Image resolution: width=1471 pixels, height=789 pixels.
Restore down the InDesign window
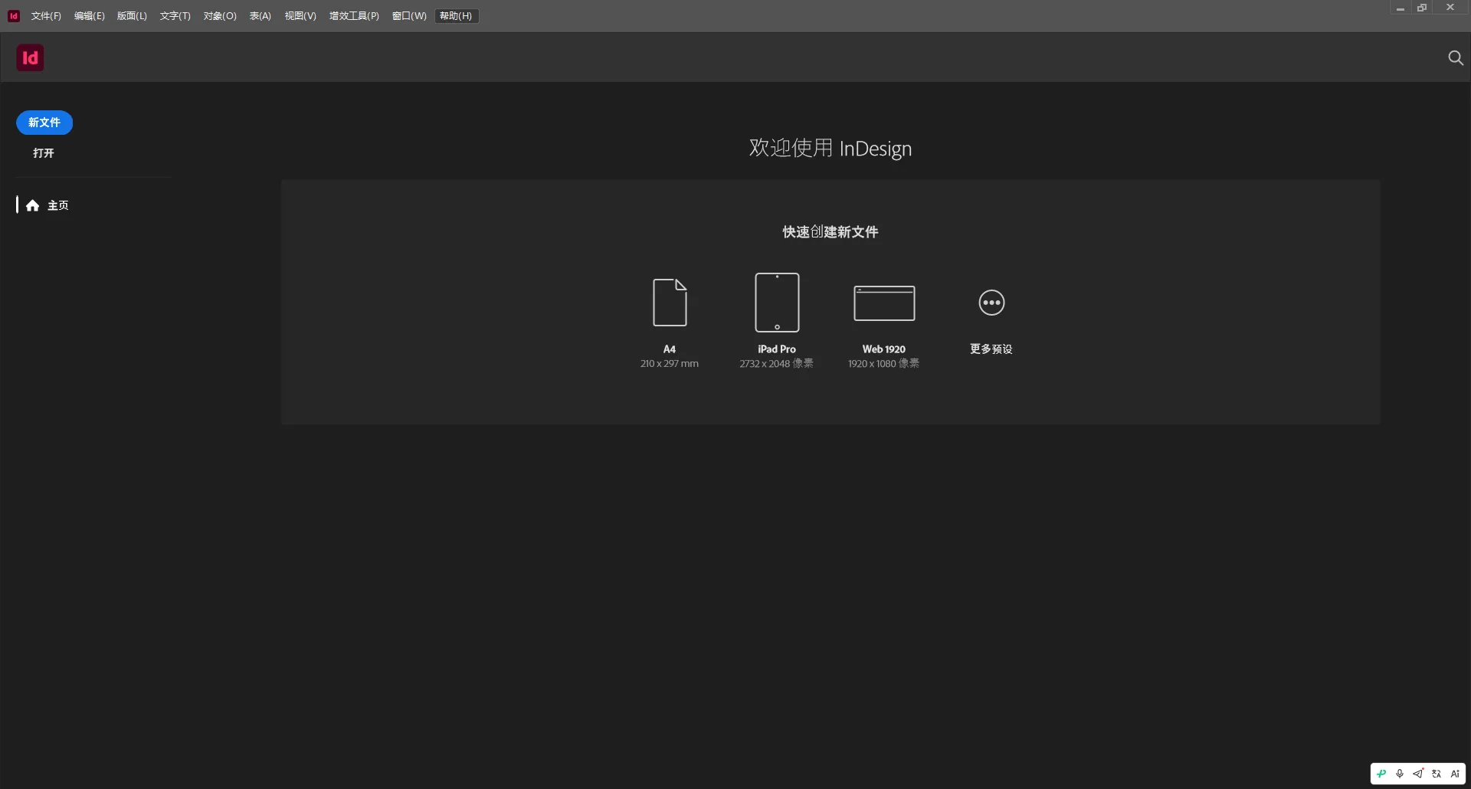click(1422, 8)
